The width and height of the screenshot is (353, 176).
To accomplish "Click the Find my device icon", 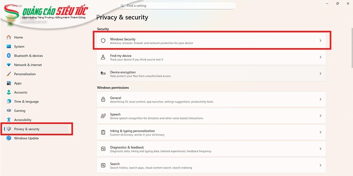I will click(x=103, y=57).
